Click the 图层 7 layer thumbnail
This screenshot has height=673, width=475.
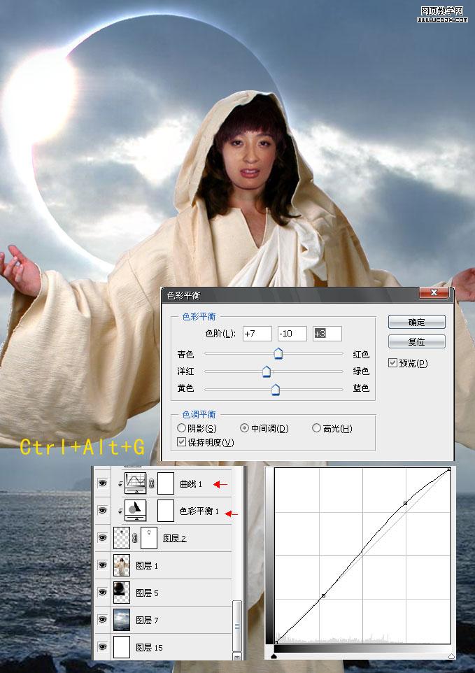click(122, 620)
